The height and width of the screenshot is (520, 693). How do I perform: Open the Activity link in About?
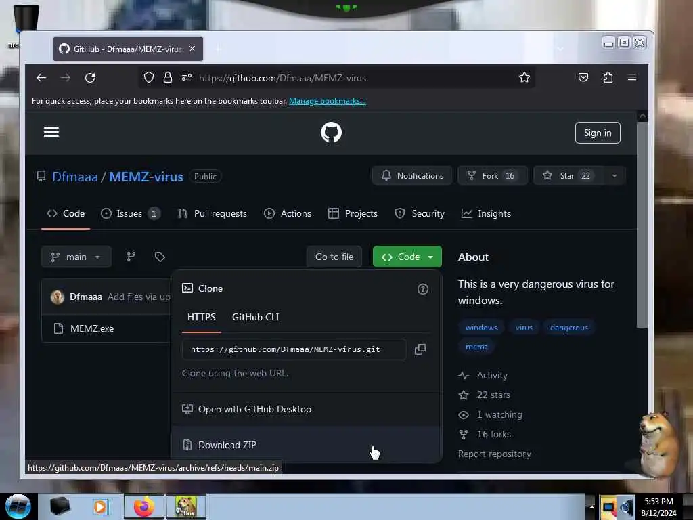[x=483, y=375]
